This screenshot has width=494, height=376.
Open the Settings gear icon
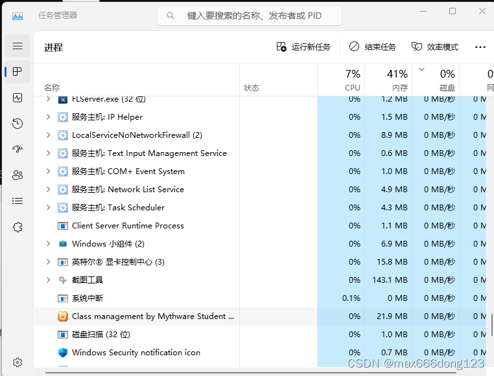pos(18,362)
